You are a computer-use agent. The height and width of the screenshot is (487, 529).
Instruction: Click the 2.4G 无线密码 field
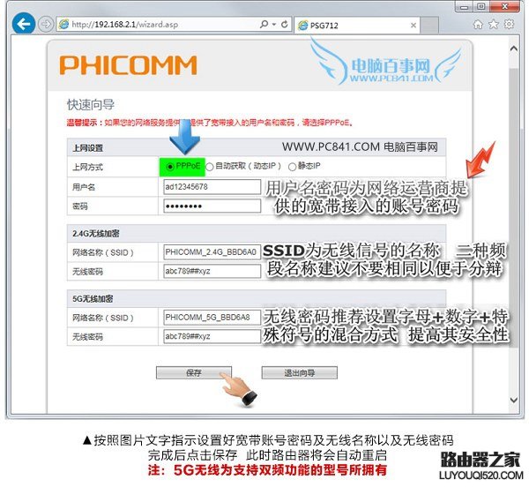(212, 271)
